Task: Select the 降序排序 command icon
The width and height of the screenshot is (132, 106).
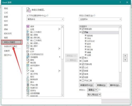Action: tap(28, 79)
